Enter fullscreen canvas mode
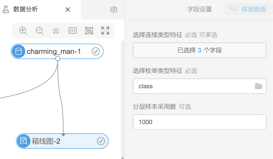This screenshot has height=159, width=273. click(x=105, y=31)
